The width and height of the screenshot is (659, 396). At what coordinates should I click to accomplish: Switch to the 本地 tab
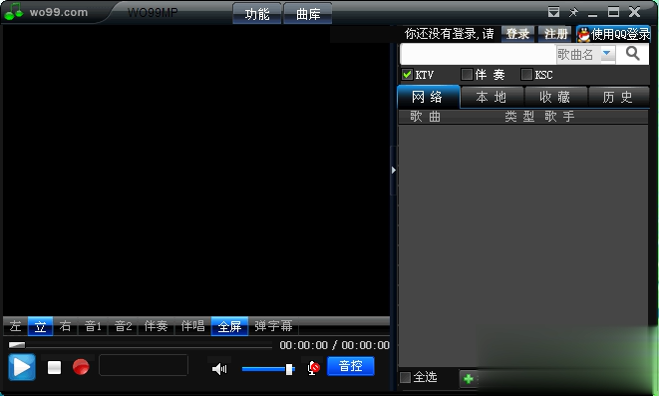tap(492, 97)
